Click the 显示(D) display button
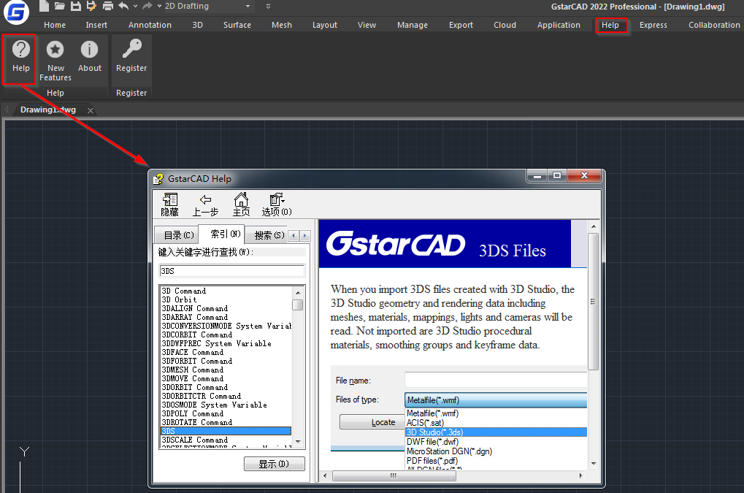This screenshot has height=493, width=744. pyautogui.click(x=275, y=464)
